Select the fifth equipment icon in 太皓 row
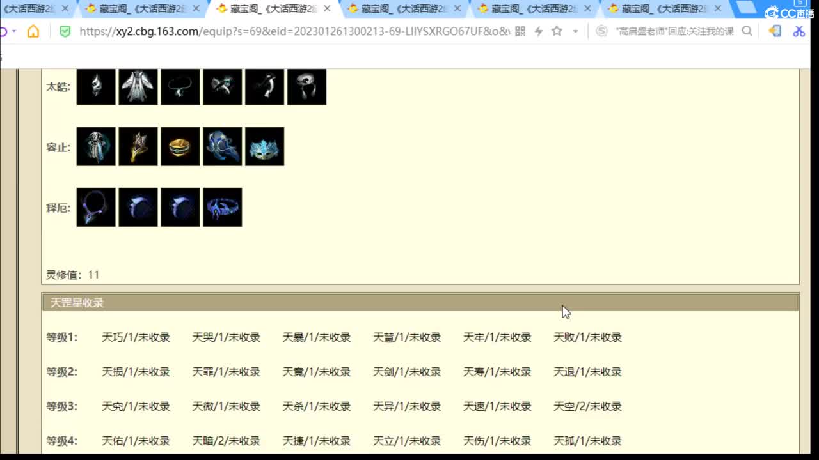This screenshot has width=819, height=460. point(265,87)
